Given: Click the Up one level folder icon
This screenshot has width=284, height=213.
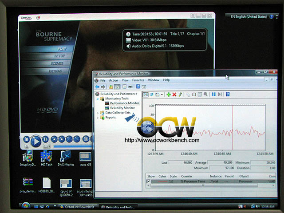Looking at the screenshot, I should point(111,87).
